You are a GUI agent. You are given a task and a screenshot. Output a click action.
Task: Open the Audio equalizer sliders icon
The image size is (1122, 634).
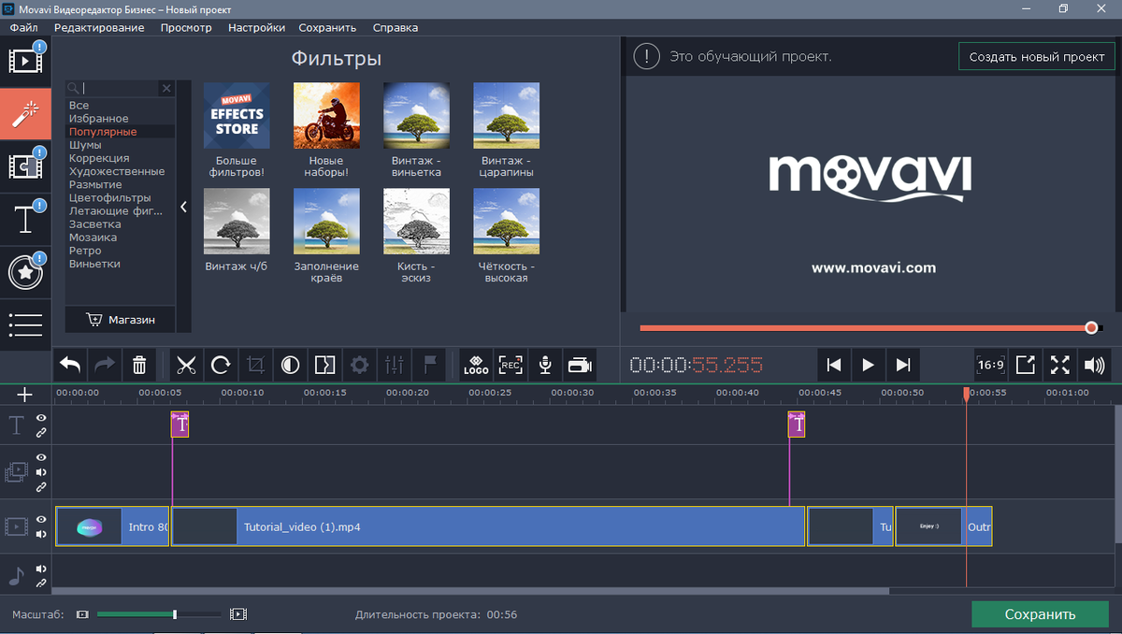[395, 365]
